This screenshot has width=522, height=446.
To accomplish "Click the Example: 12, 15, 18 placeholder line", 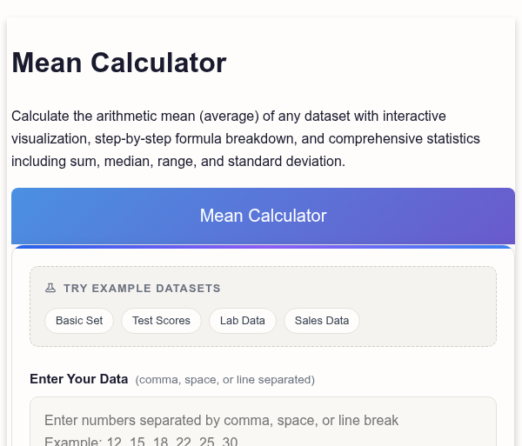I will coord(141,441).
